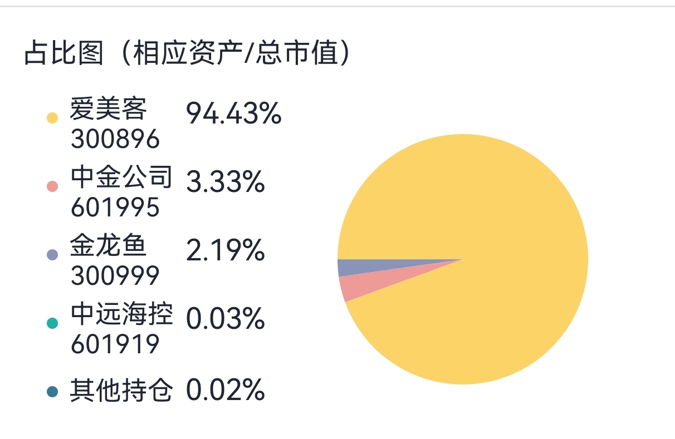This screenshot has height=439, width=675.
Task: Click the 2.19% percentage value
Action: (x=225, y=251)
